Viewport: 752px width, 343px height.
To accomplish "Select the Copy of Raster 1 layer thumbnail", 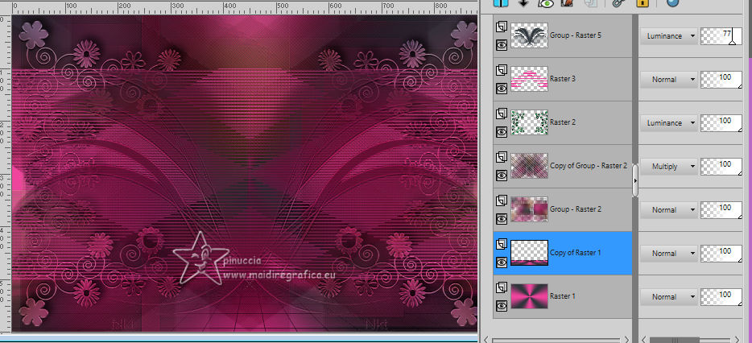I will 530,253.
